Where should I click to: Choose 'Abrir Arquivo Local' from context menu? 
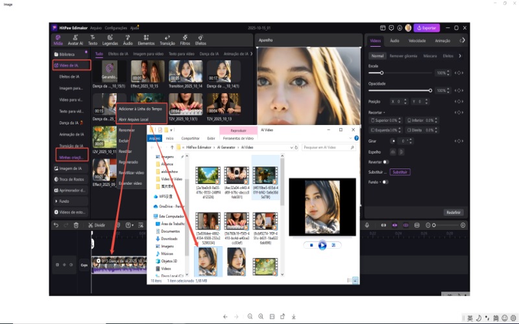click(133, 119)
